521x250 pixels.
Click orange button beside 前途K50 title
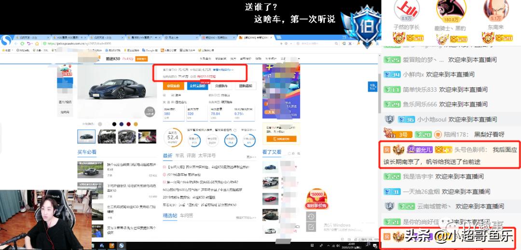tap(141, 59)
